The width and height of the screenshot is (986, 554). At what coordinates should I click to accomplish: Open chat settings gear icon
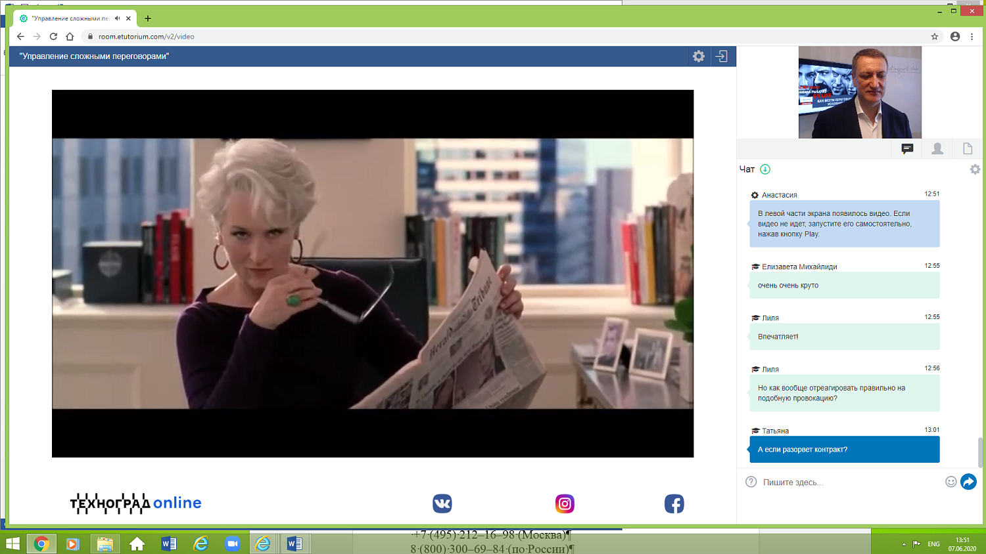[x=975, y=169]
